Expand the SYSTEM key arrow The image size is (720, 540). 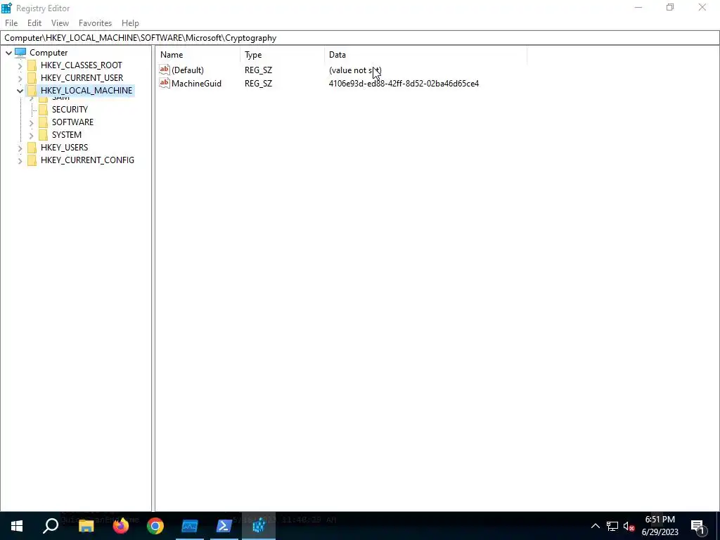[31, 135]
